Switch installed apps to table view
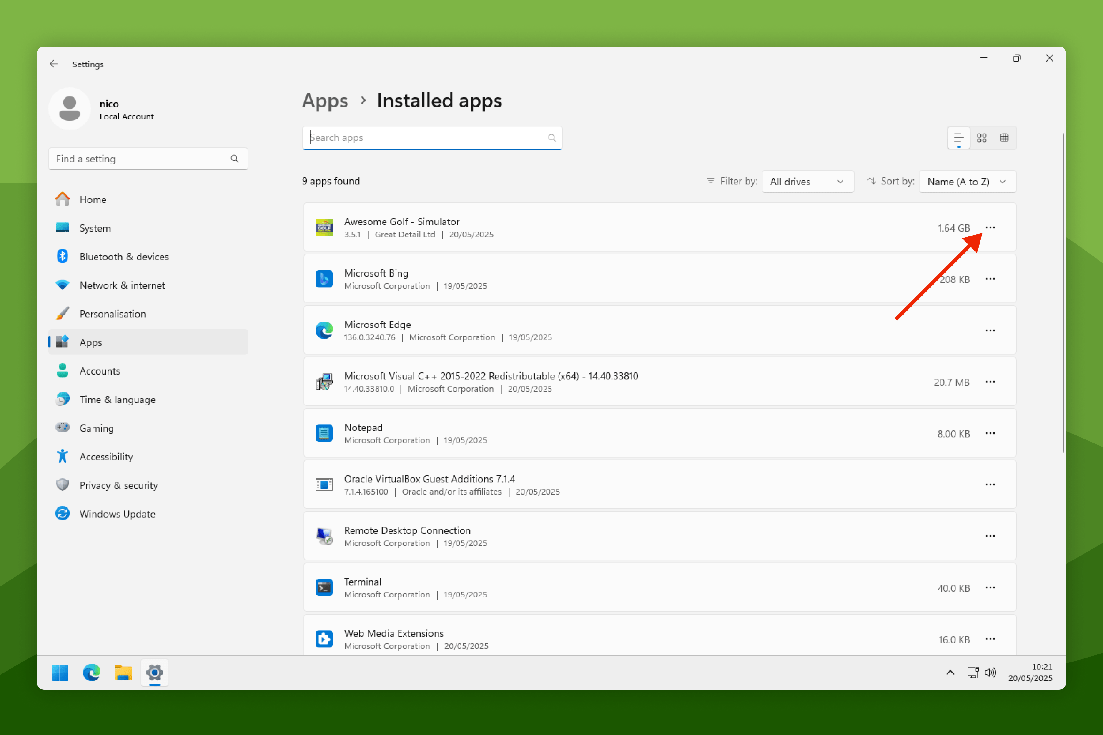The width and height of the screenshot is (1103, 735). 1005,137
